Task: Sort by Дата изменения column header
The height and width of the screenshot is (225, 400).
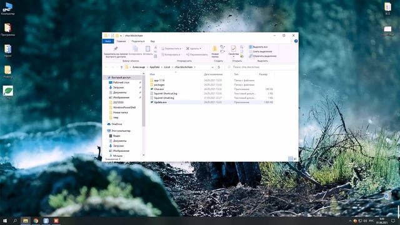Action: [x=213, y=74]
